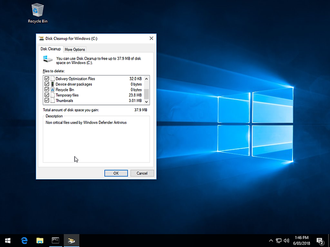
Task: Select the Delivery Optimization Files row text
Action: 75,79
